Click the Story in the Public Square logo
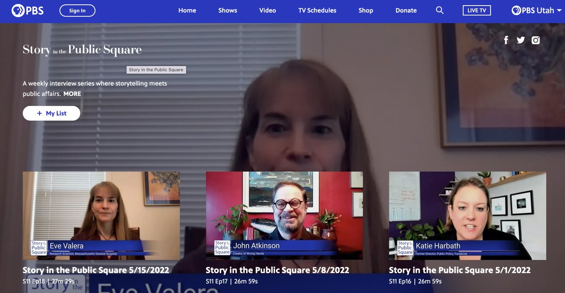The width and height of the screenshot is (565, 293). coord(82,50)
